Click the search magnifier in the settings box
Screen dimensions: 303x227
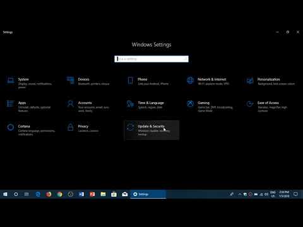tap(186, 59)
